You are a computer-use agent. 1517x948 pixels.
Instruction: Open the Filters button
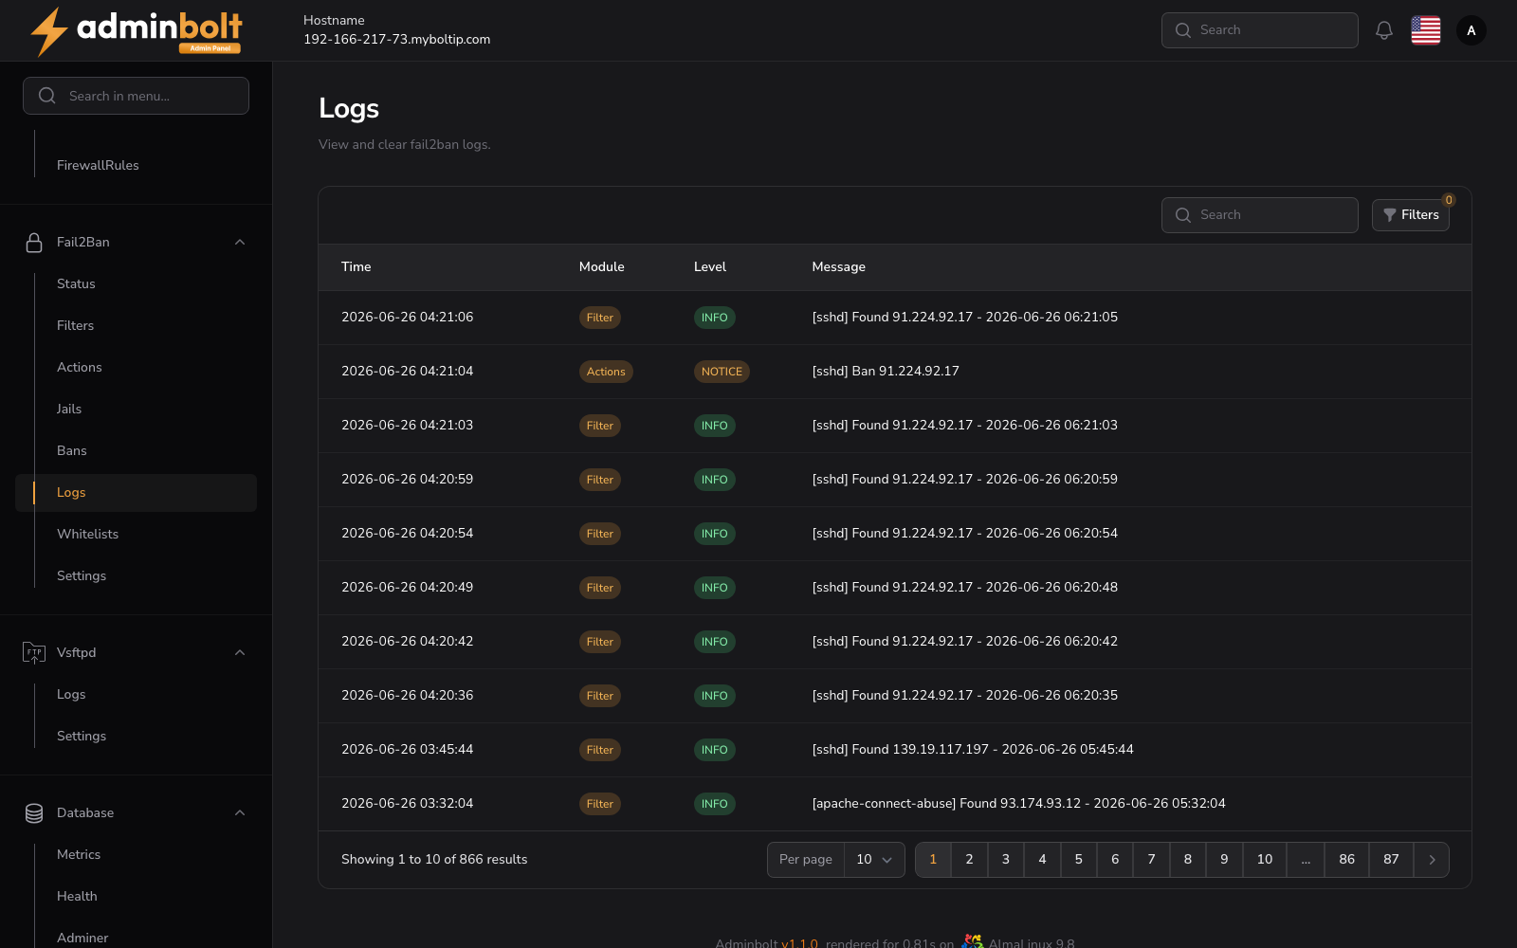coord(1411,215)
